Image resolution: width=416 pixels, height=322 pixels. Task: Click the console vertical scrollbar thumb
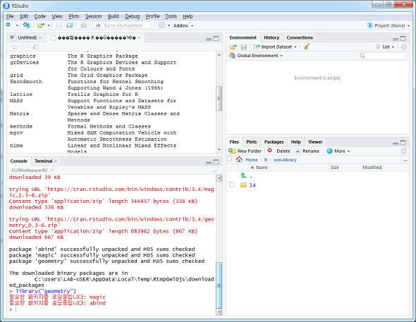[x=219, y=285]
